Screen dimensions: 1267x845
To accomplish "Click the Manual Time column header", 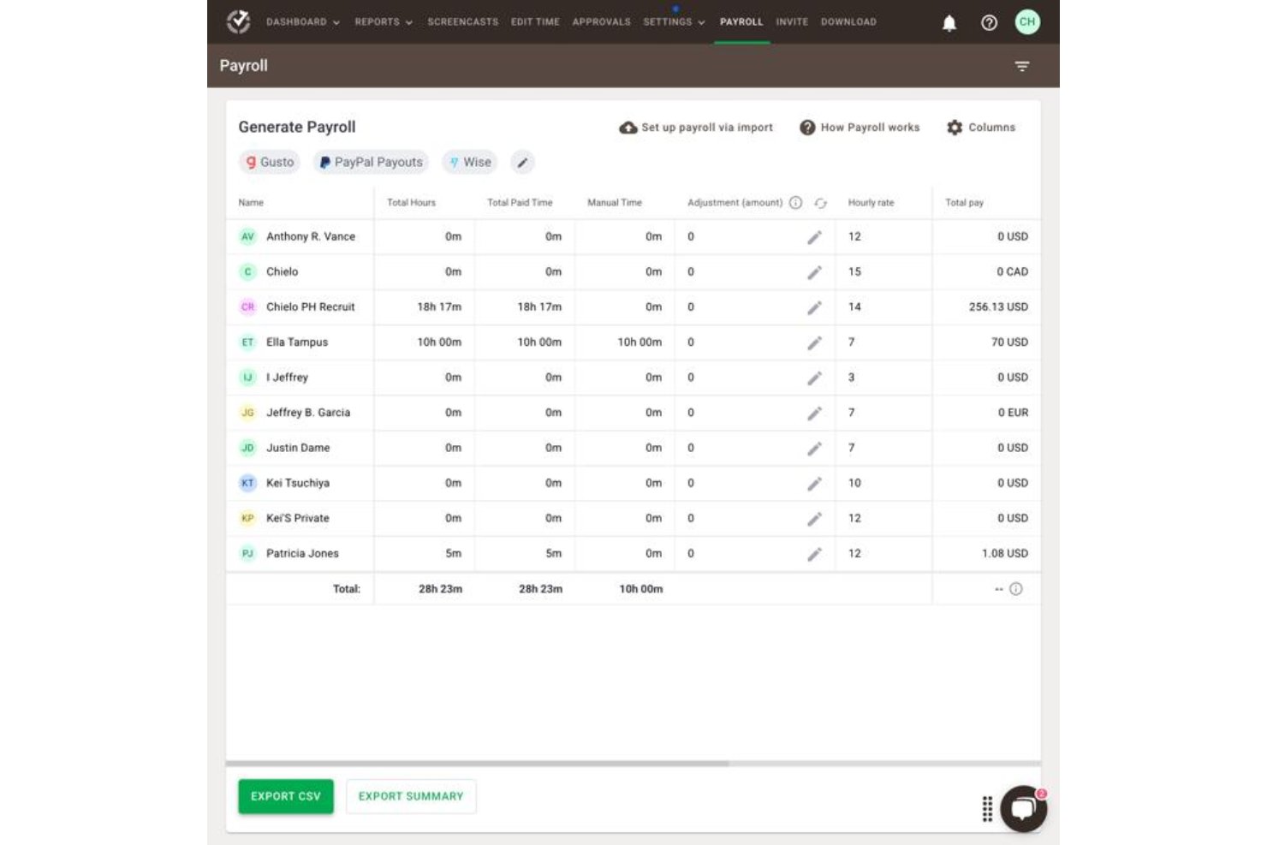I will pos(615,203).
